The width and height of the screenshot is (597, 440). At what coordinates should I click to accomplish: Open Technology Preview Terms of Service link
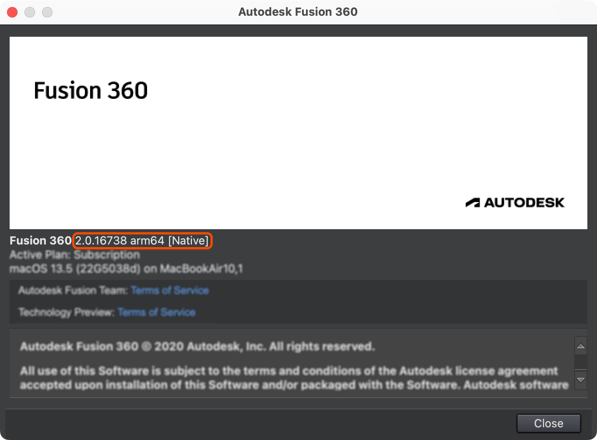pos(156,312)
